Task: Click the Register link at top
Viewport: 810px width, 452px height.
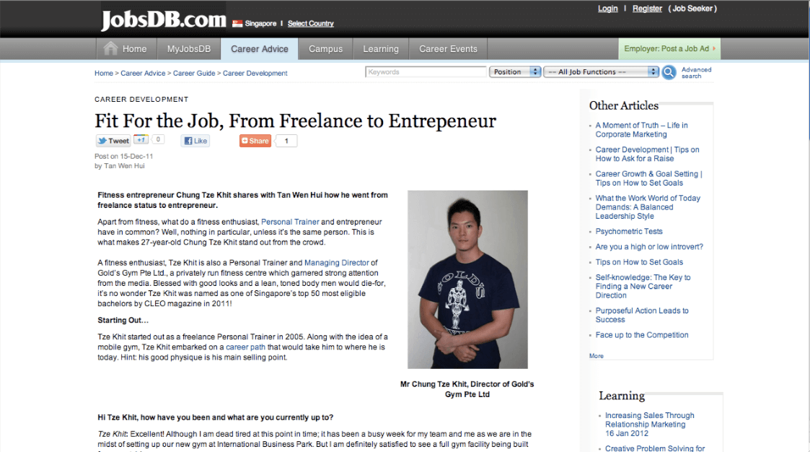Action: (647, 8)
